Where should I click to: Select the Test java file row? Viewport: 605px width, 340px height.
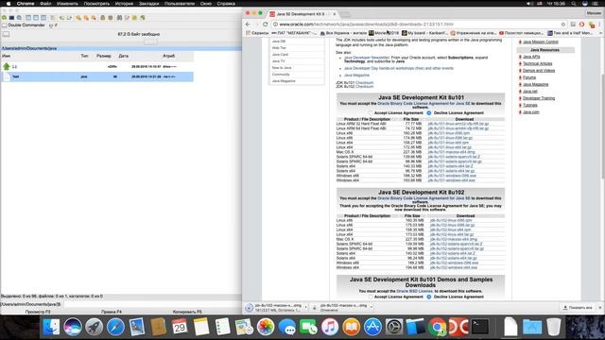click(x=97, y=76)
